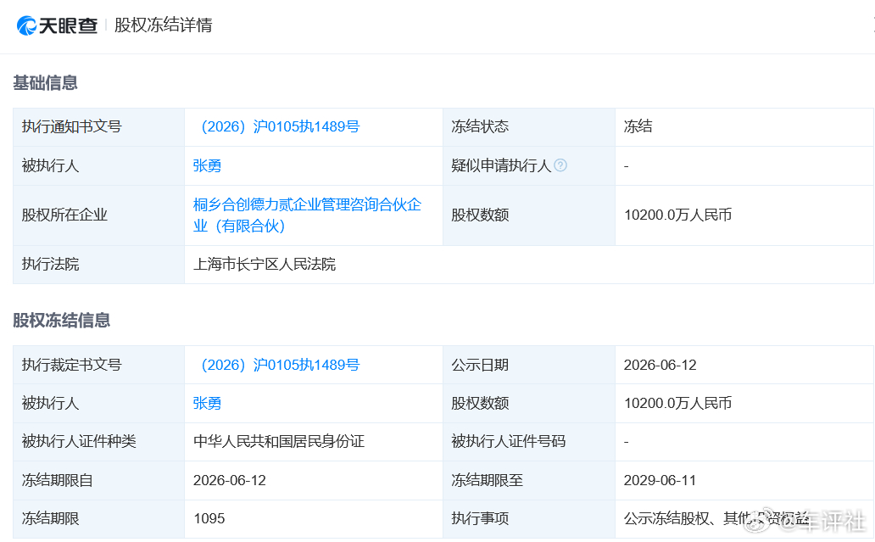Select 10200.0万人民币 value in 基础信息 table

tap(677, 215)
